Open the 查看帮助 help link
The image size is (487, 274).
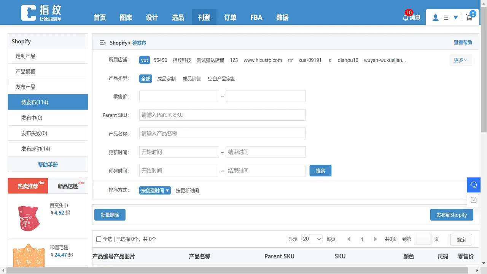coord(463,42)
